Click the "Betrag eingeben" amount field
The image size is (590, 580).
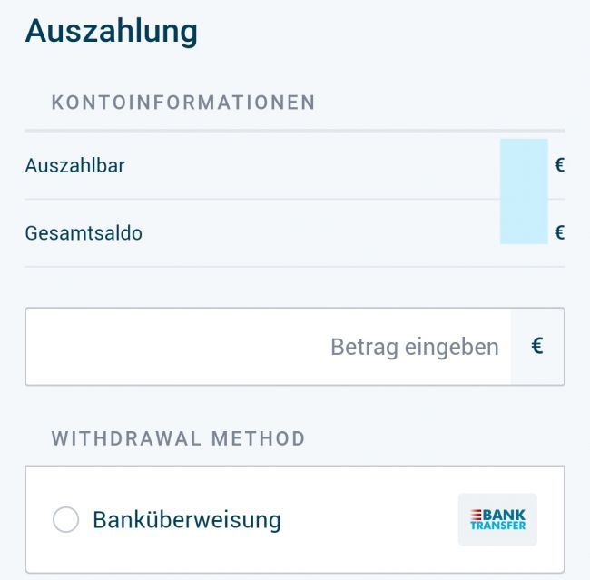(268, 347)
